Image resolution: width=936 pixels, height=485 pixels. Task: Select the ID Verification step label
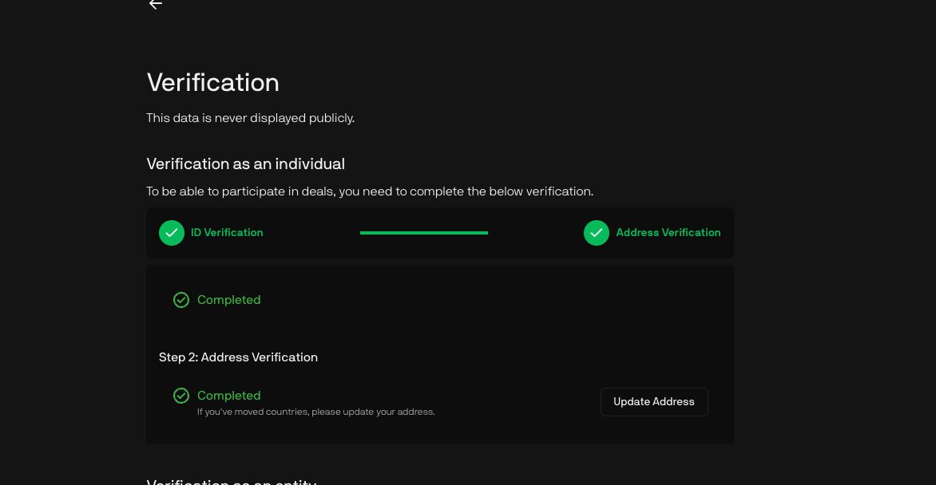[227, 233]
